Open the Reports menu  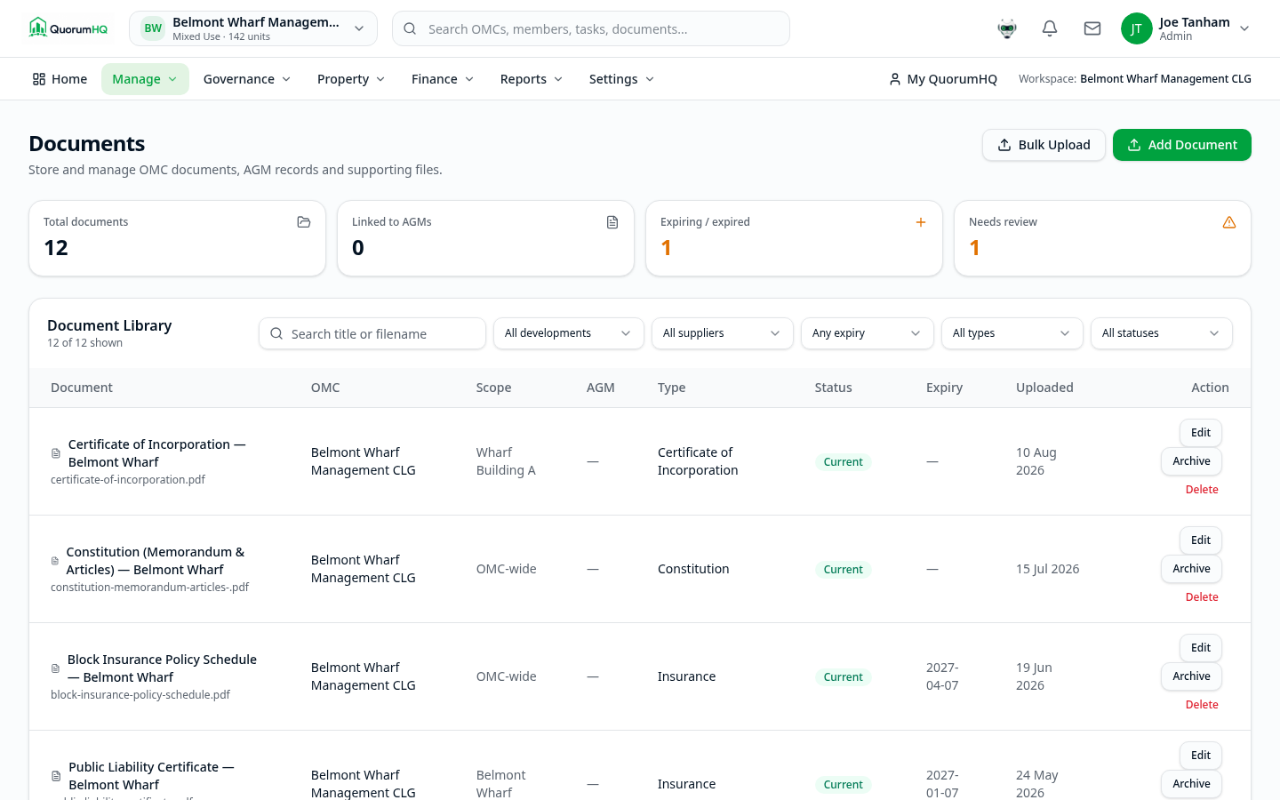[x=532, y=79]
